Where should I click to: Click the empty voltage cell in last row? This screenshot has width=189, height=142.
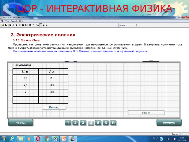tap(26, 100)
